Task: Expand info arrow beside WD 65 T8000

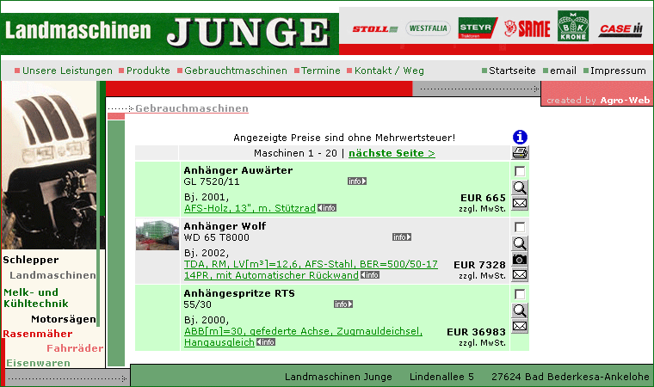Action: tap(402, 237)
